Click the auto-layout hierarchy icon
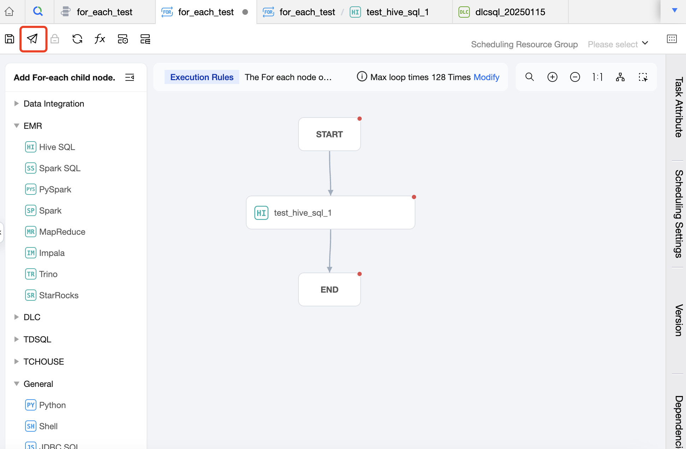Viewport: 686px width, 449px height. 620,77
